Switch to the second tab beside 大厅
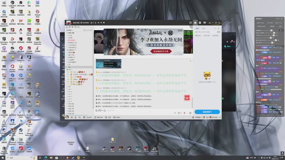 [x=203, y=28]
